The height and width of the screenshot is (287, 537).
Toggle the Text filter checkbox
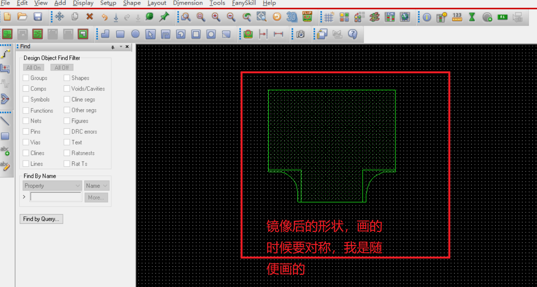click(67, 142)
